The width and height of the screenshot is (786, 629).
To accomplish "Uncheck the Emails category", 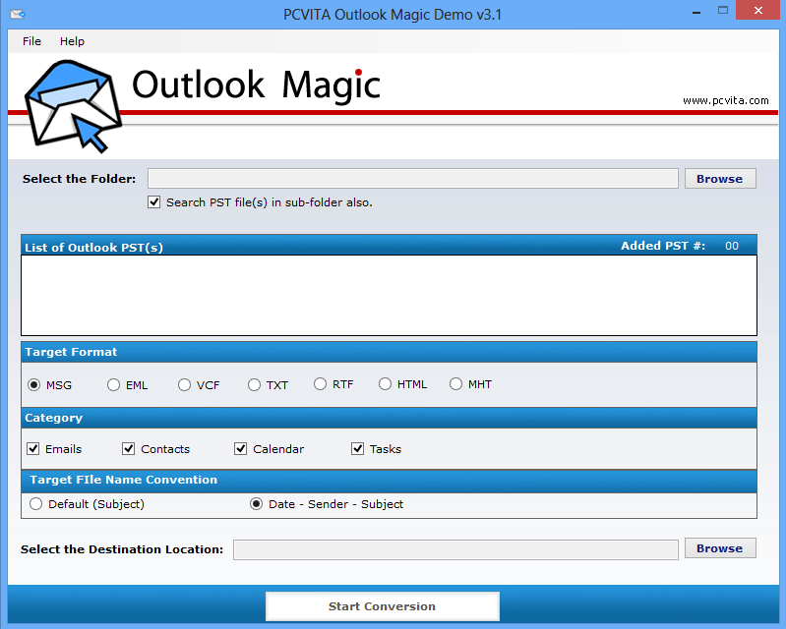I will pyautogui.click(x=33, y=449).
